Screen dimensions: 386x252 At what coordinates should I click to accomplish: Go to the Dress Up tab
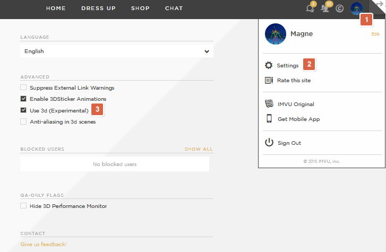[x=99, y=8]
